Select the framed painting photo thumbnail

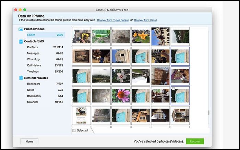pos(81,56)
